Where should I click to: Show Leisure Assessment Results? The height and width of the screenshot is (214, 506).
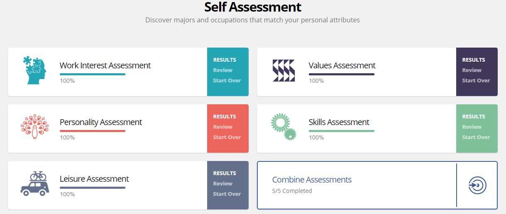click(225, 173)
